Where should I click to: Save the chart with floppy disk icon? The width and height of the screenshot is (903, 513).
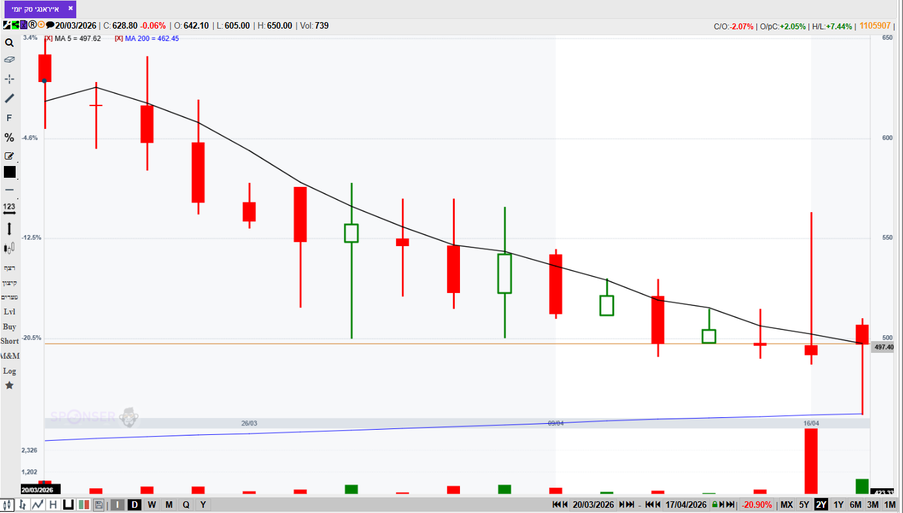click(x=98, y=505)
